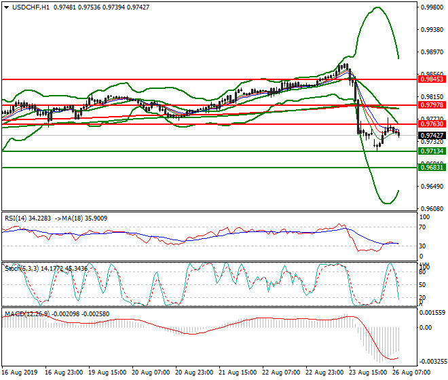448x380 pixels.
Task: Select the 0.97978 red price level label
Action: [x=432, y=105]
